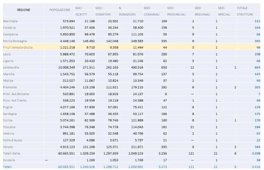This screenshot has height=170, width=264.
Task: Select the Prov. Aut. Bolzano row label
Action: pos(16,94)
